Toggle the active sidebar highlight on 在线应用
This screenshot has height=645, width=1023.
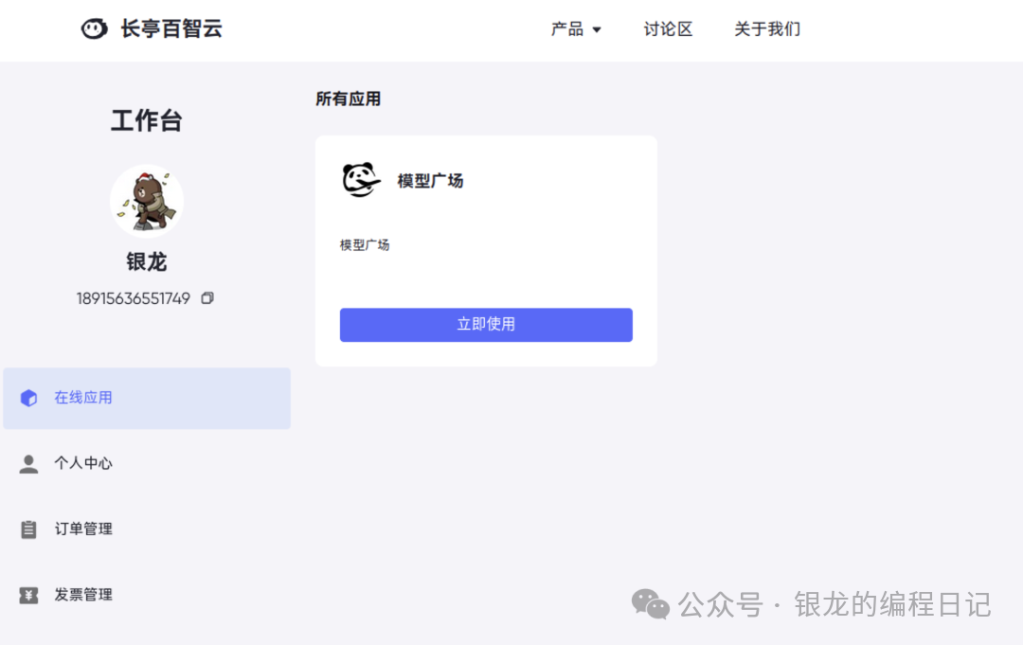tap(147, 398)
